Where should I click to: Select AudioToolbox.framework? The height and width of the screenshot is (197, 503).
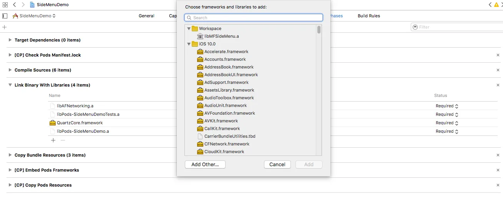point(229,98)
